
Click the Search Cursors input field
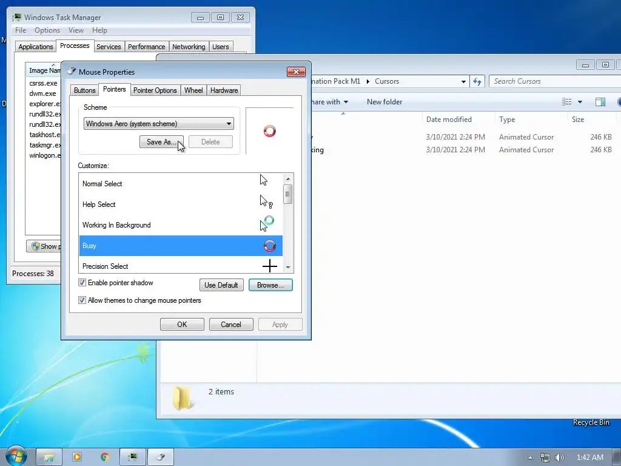(x=554, y=81)
